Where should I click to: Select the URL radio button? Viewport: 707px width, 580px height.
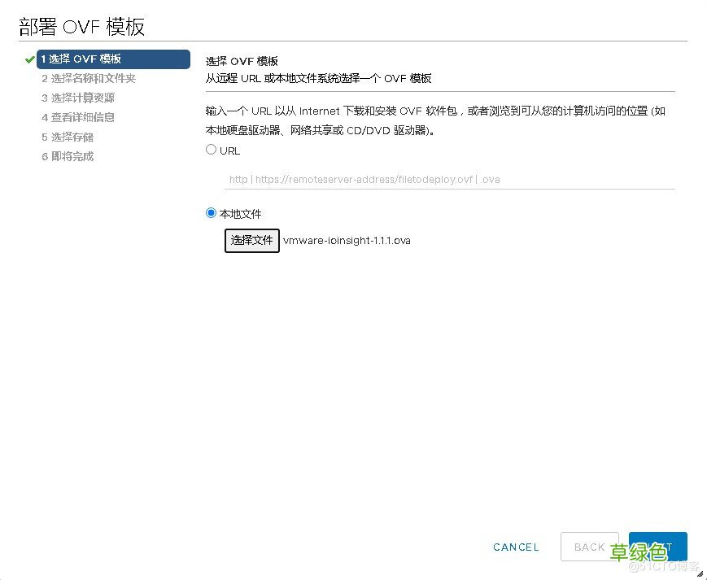coord(212,150)
